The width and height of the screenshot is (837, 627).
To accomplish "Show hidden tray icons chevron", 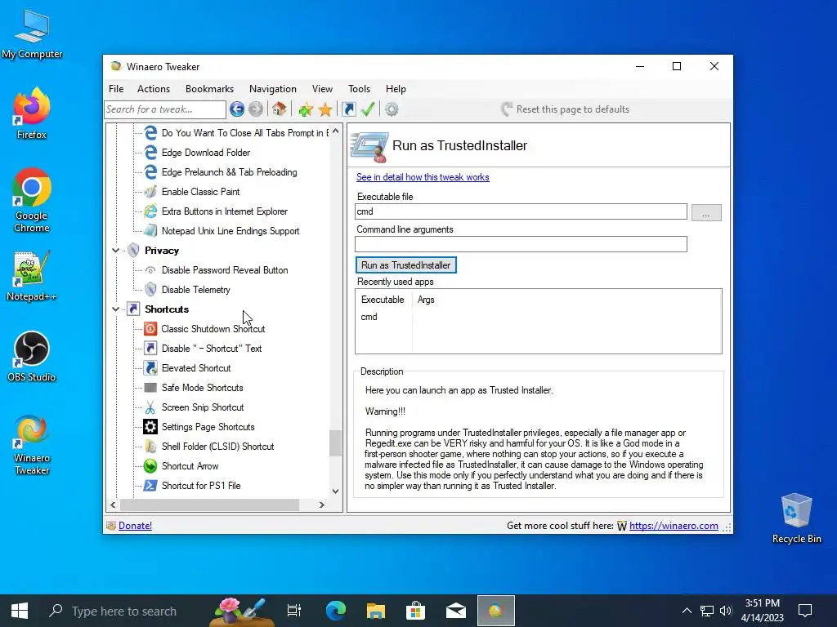I will tap(687, 611).
